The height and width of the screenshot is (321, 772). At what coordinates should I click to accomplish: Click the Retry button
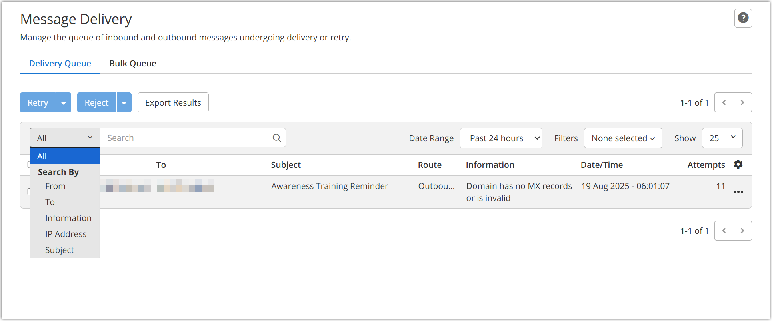pyautogui.click(x=37, y=102)
